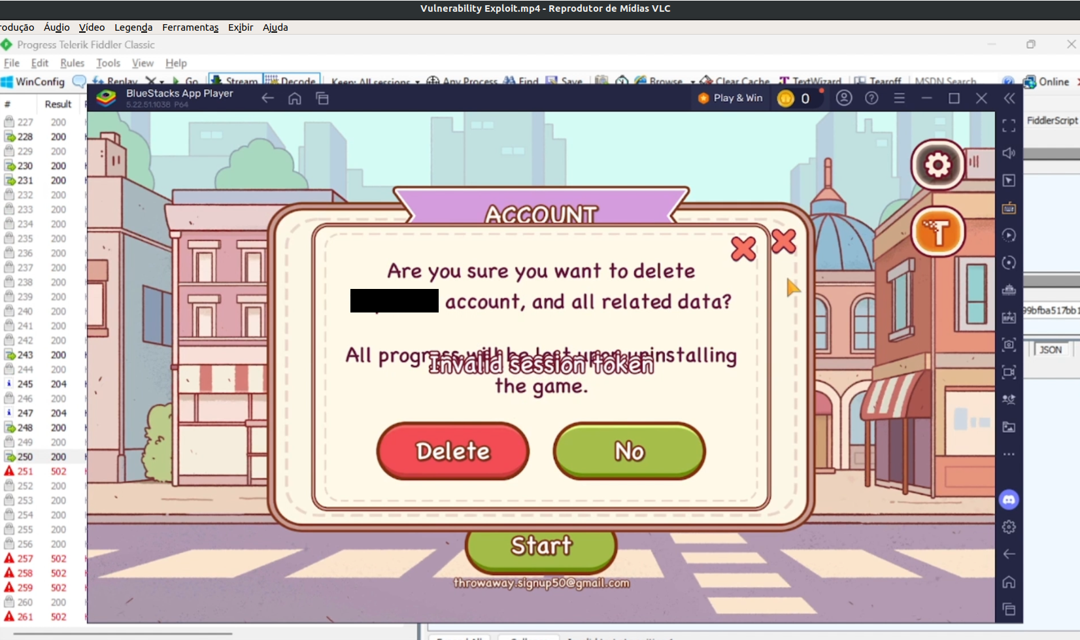Sort sessions by Result column header
Image resolution: width=1080 pixels, height=640 pixels.
[x=58, y=104]
